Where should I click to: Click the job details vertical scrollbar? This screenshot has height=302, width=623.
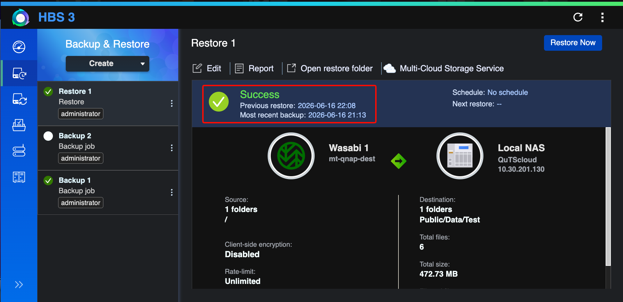(608, 196)
